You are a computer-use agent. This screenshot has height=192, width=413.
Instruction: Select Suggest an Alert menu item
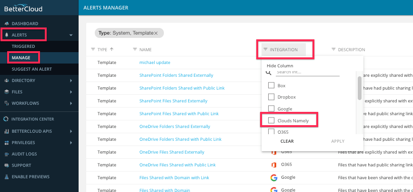pos(32,69)
